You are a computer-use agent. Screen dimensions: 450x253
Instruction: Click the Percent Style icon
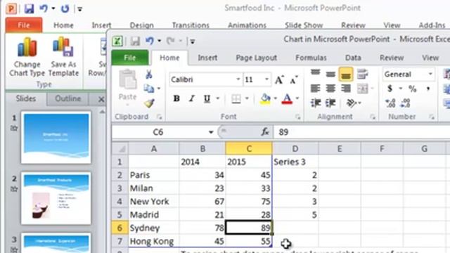coord(413,89)
